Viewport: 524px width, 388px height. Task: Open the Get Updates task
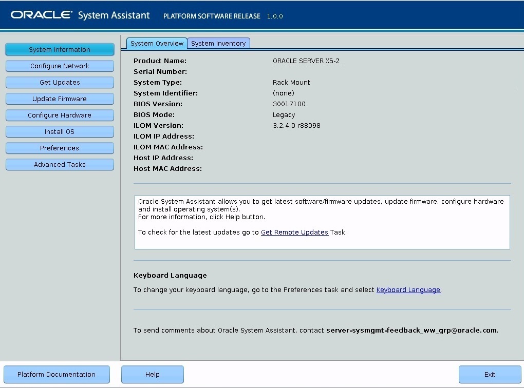click(60, 82)
